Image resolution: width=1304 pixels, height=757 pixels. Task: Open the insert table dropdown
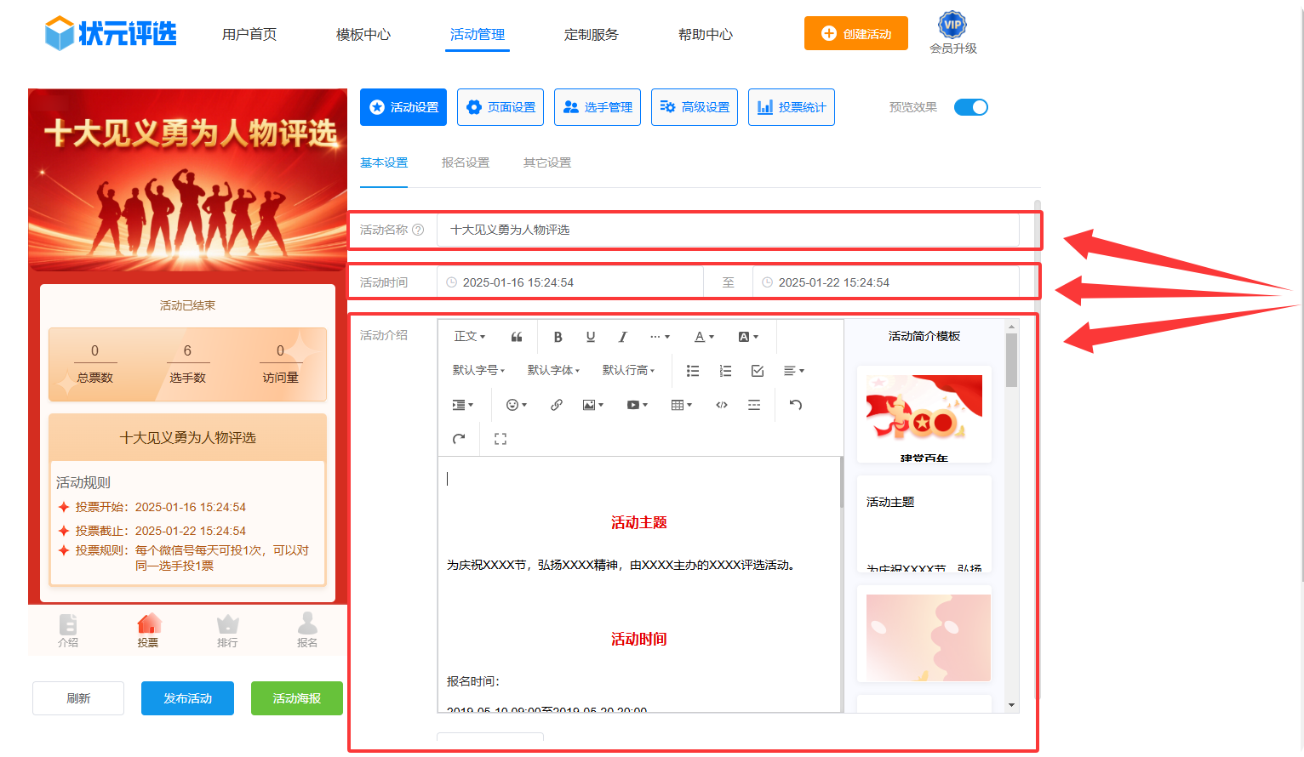[x=682, y=405]
